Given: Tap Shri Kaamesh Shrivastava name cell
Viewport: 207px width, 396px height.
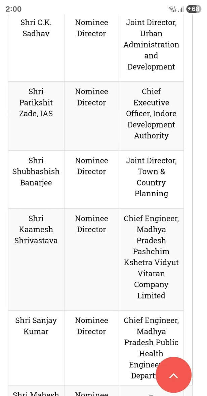Looking at the screenshot, I should coord(36,260).
